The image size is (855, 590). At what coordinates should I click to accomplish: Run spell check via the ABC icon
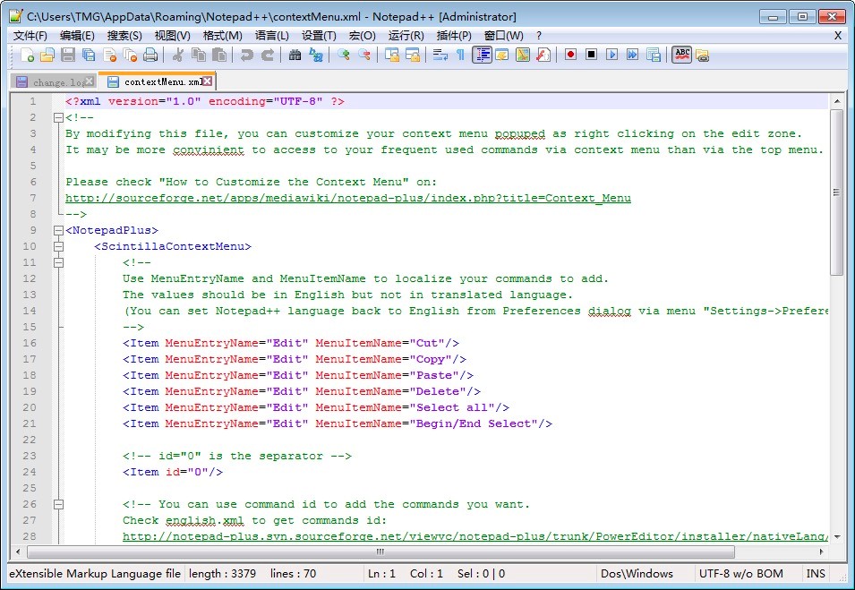pos(681,56)
